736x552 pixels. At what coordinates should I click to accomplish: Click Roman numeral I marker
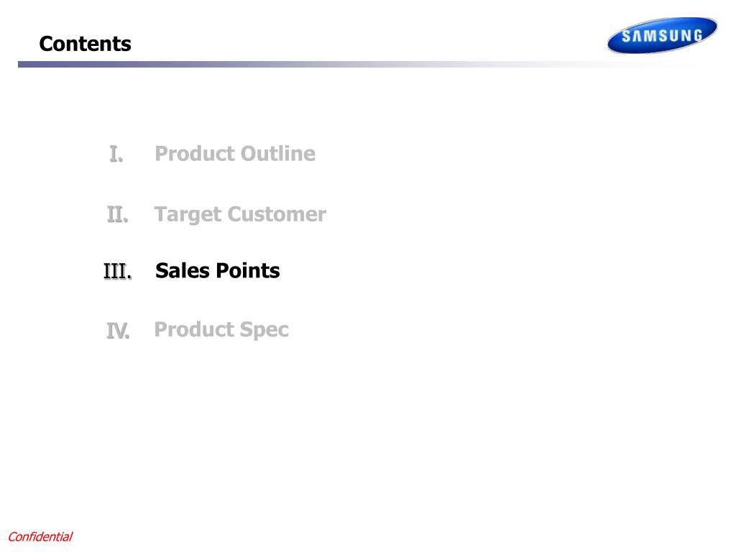[x=116, y=154]
